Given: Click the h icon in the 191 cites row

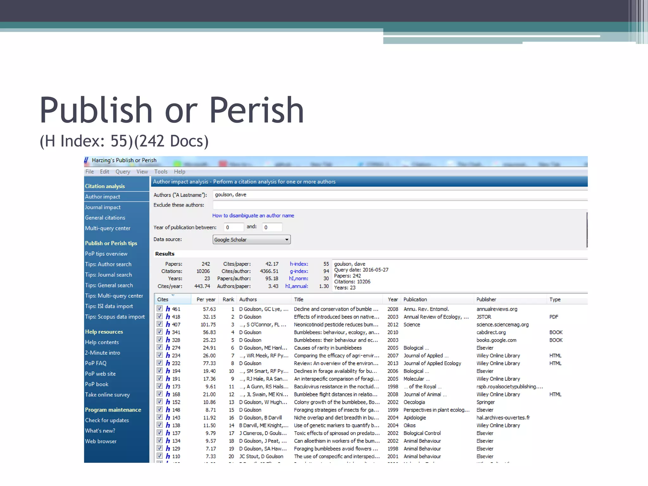Looking at the screenshot, I should (168, 379).
